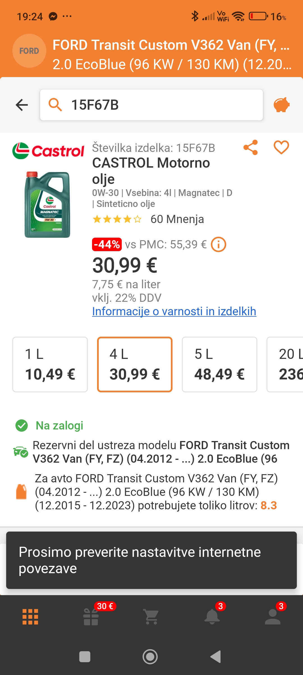This screenshot has height=675, width=303.
Task: Open Castrol Magnatec product image
Action: (47, 204)
